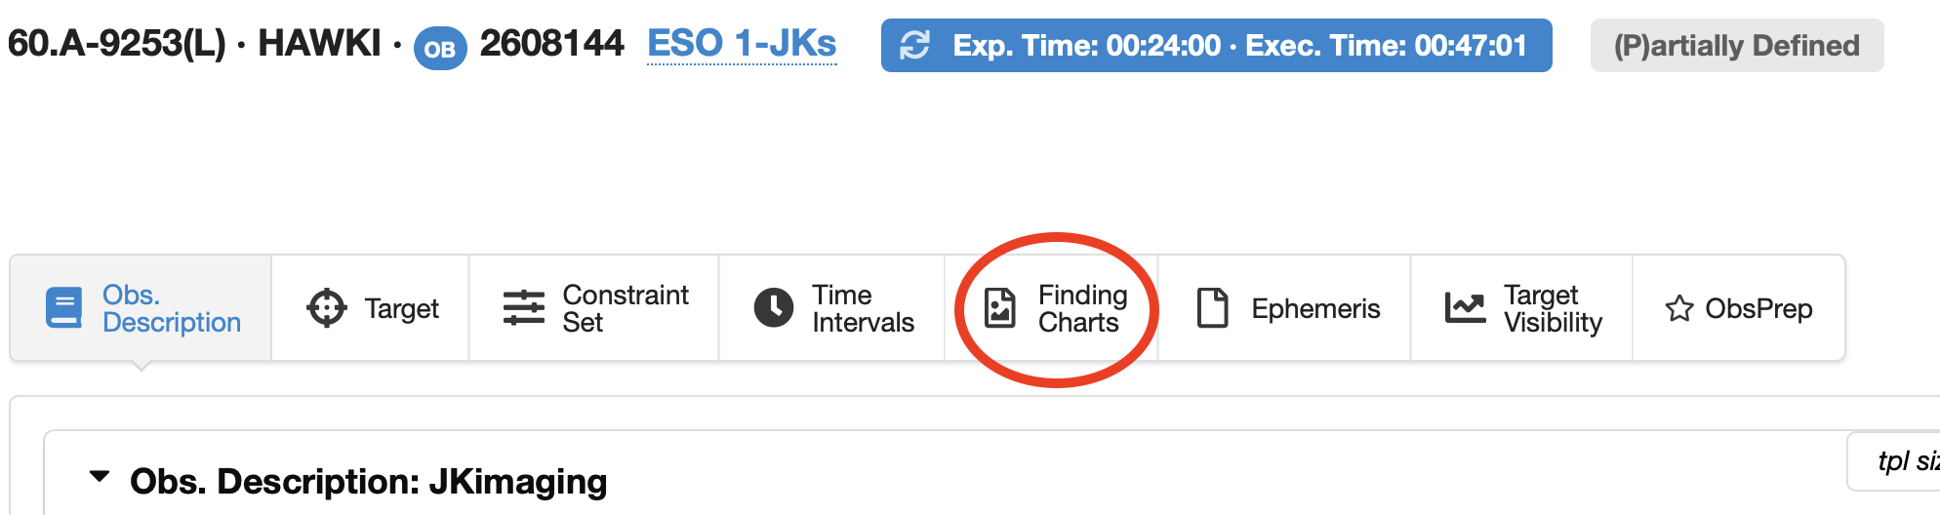Open the ESO 1-JKs link
The height and width of the screenshot is (515, 1940).
pyautogui.click(x=742, y=44)
